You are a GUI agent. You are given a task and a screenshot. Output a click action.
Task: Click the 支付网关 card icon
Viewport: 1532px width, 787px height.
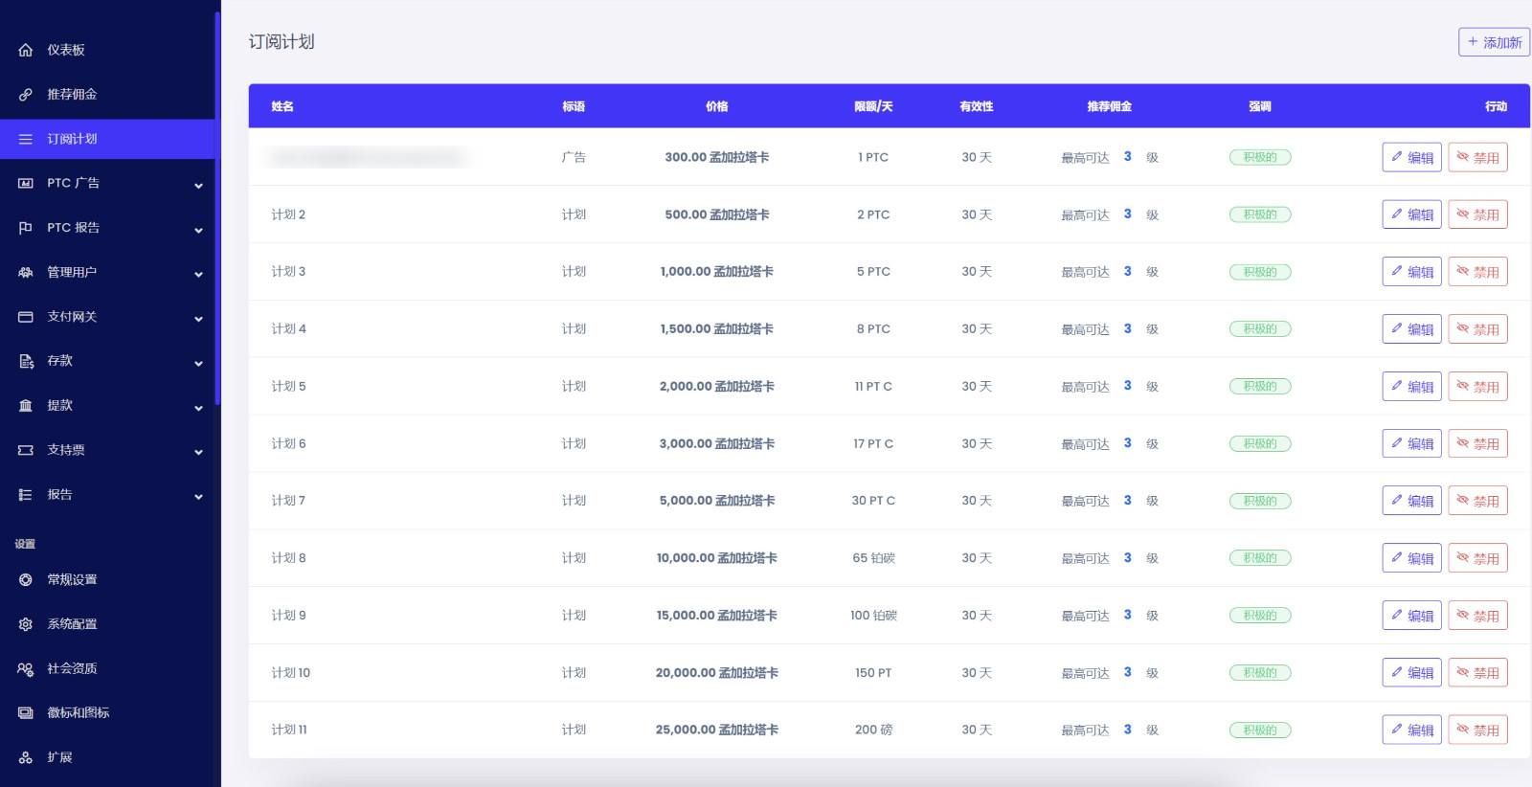pyautogui.click(x=26, y=317)
